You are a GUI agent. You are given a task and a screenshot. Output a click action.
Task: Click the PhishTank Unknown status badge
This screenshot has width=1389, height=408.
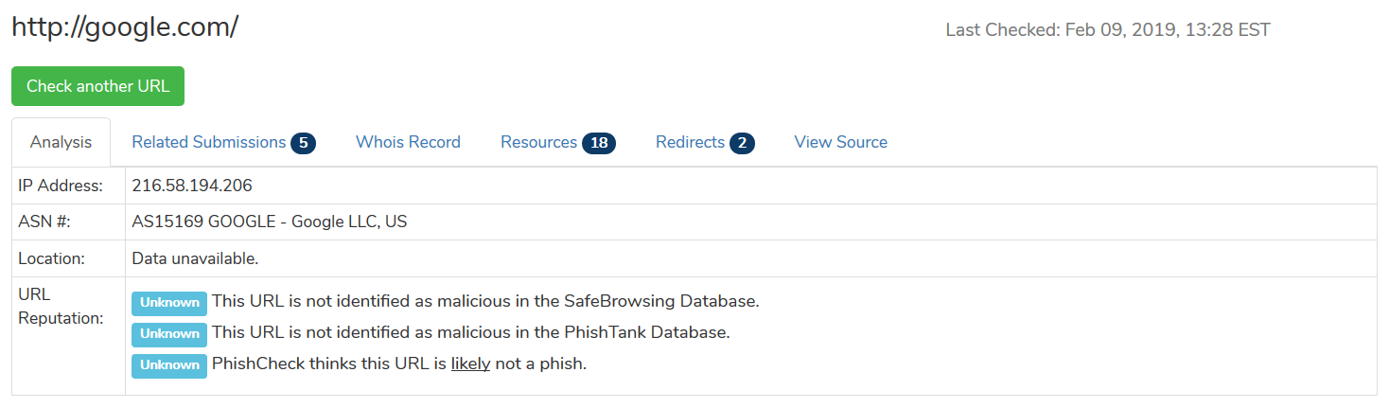tap(169, 333)
